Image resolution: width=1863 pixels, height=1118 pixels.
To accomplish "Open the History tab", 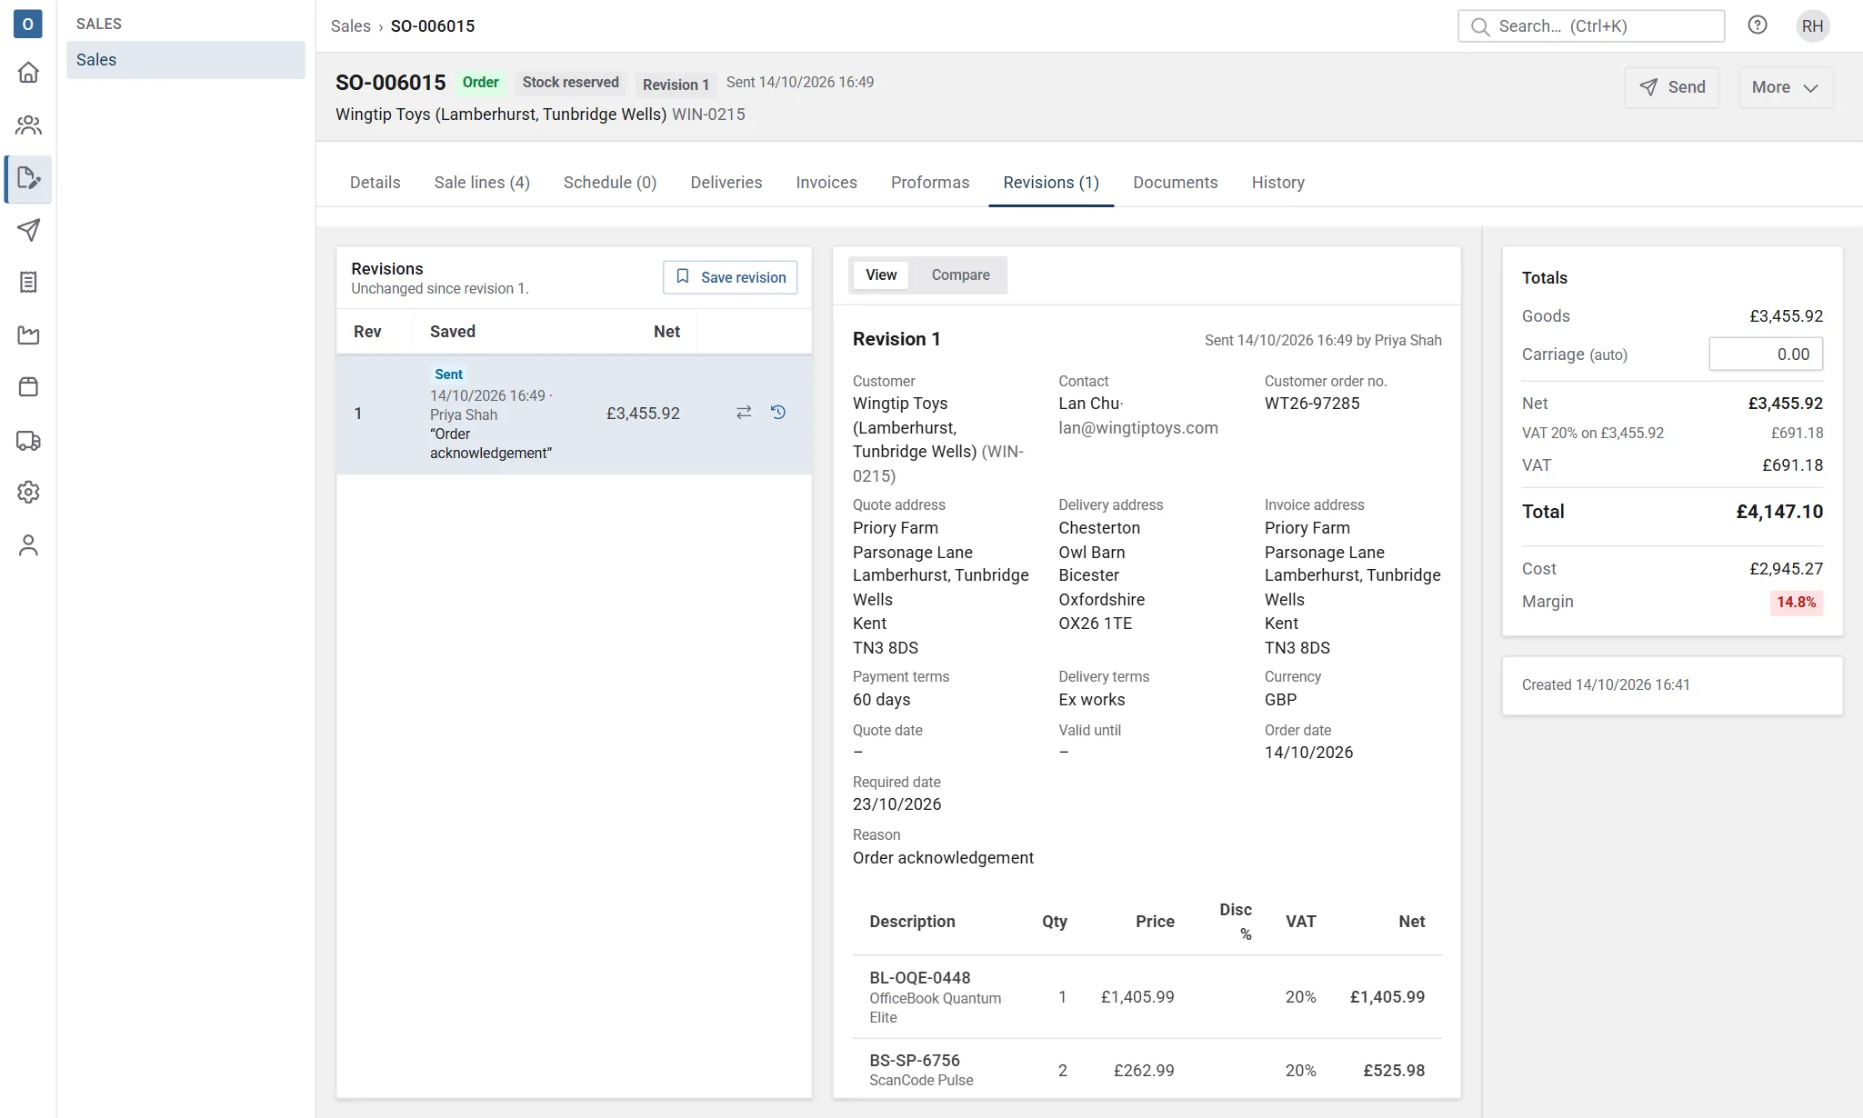I will 1277,183.
